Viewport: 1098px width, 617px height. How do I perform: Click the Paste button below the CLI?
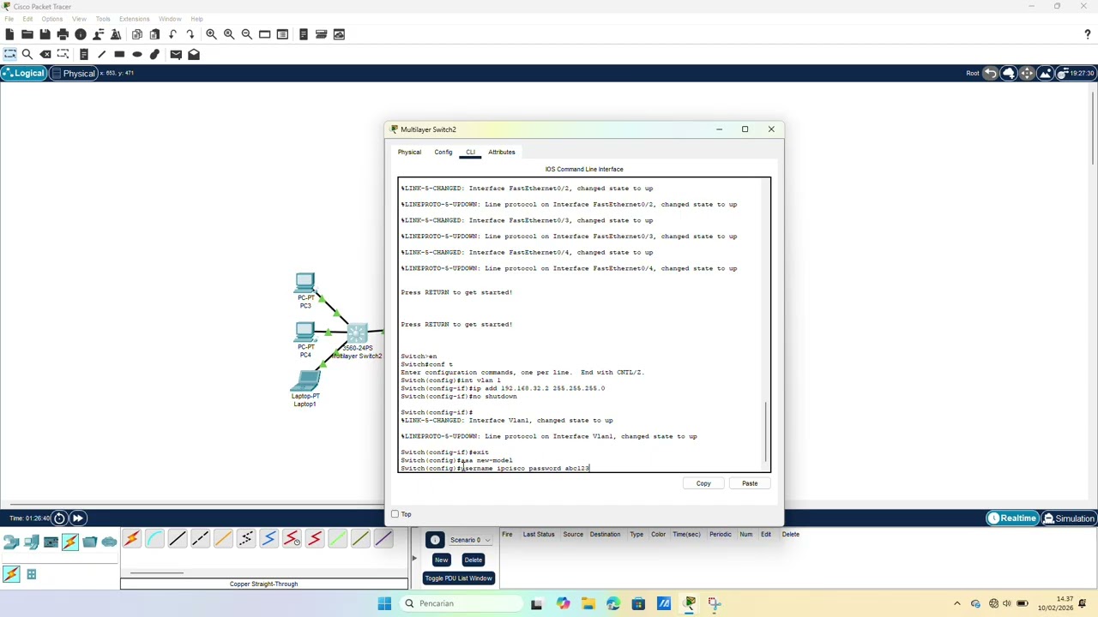(750, 483)
